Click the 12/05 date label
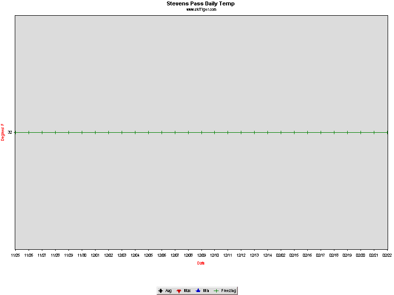 click(x=149, y=255)
